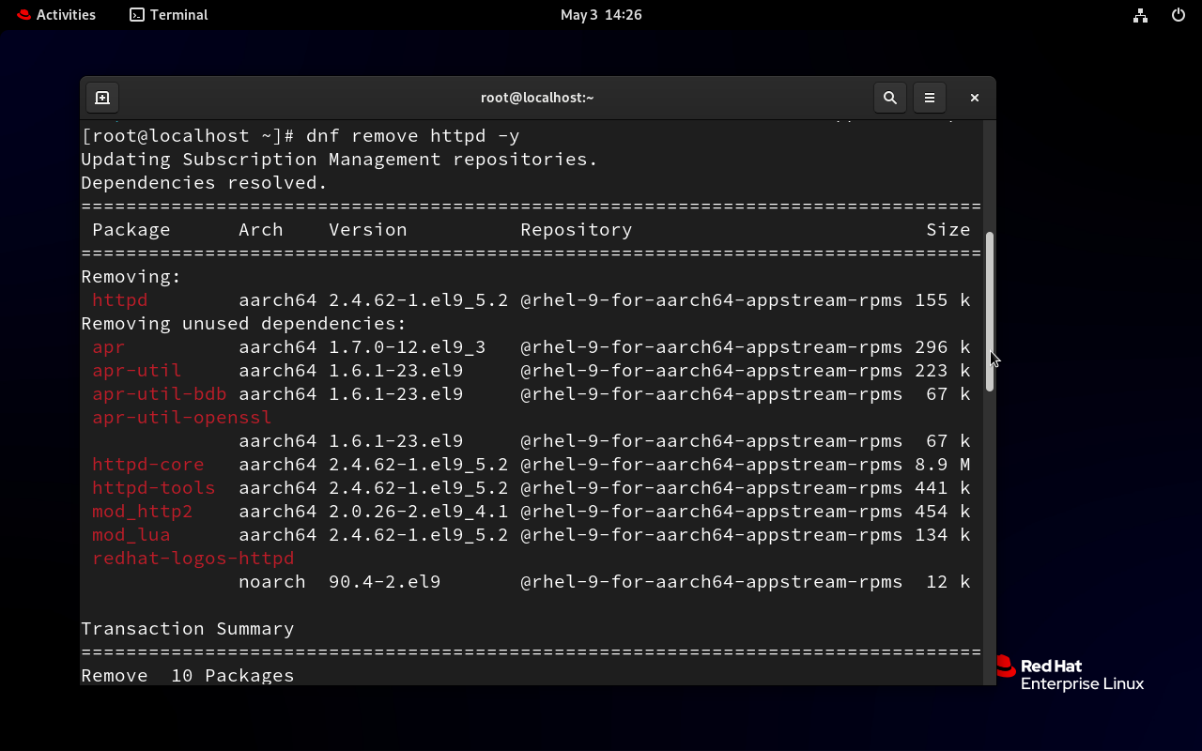Click the apr-util package name

[137, 371]
